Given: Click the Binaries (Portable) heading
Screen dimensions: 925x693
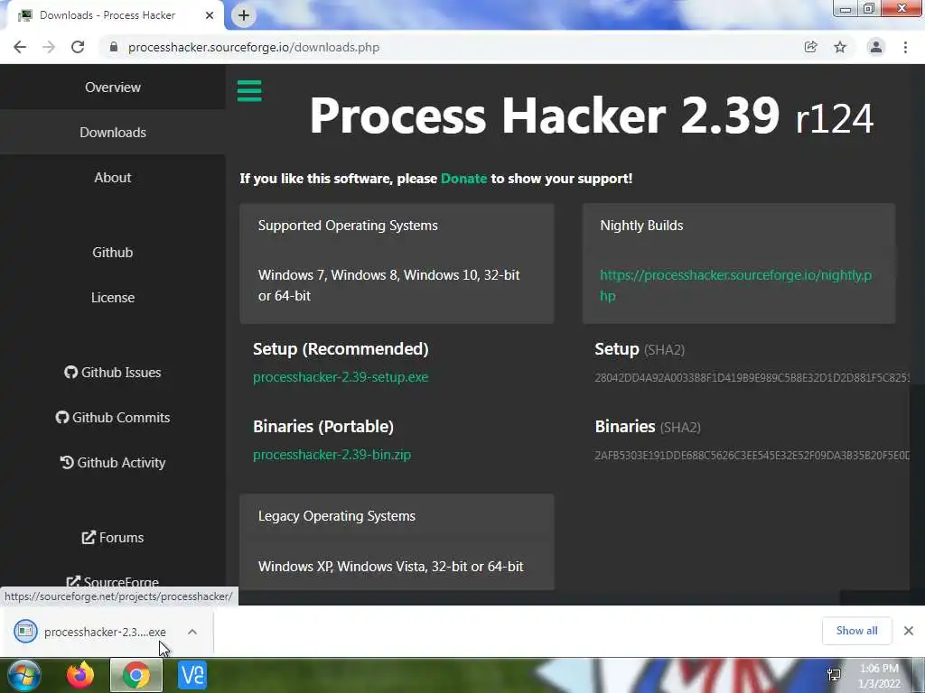Looking at the screenshot, I should pos(323,427).
